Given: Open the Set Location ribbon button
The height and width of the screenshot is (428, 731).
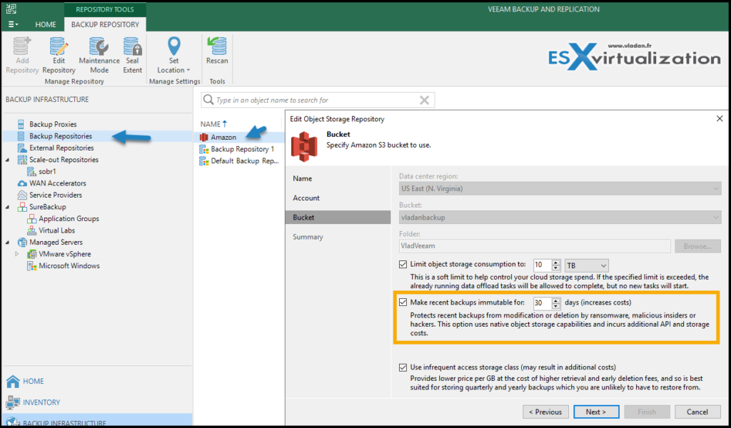Looking at the screenshot, I should click(x=173, y=56).
